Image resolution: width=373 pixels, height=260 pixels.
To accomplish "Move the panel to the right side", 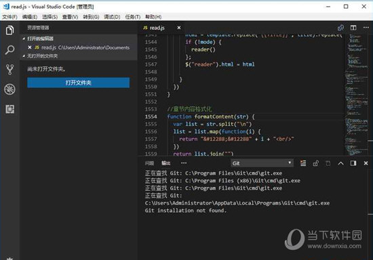I will coord(353,163).
